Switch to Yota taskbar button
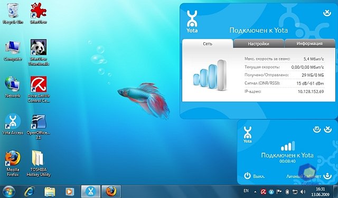Viewport: 338px width, 198px height. (90, 191)
